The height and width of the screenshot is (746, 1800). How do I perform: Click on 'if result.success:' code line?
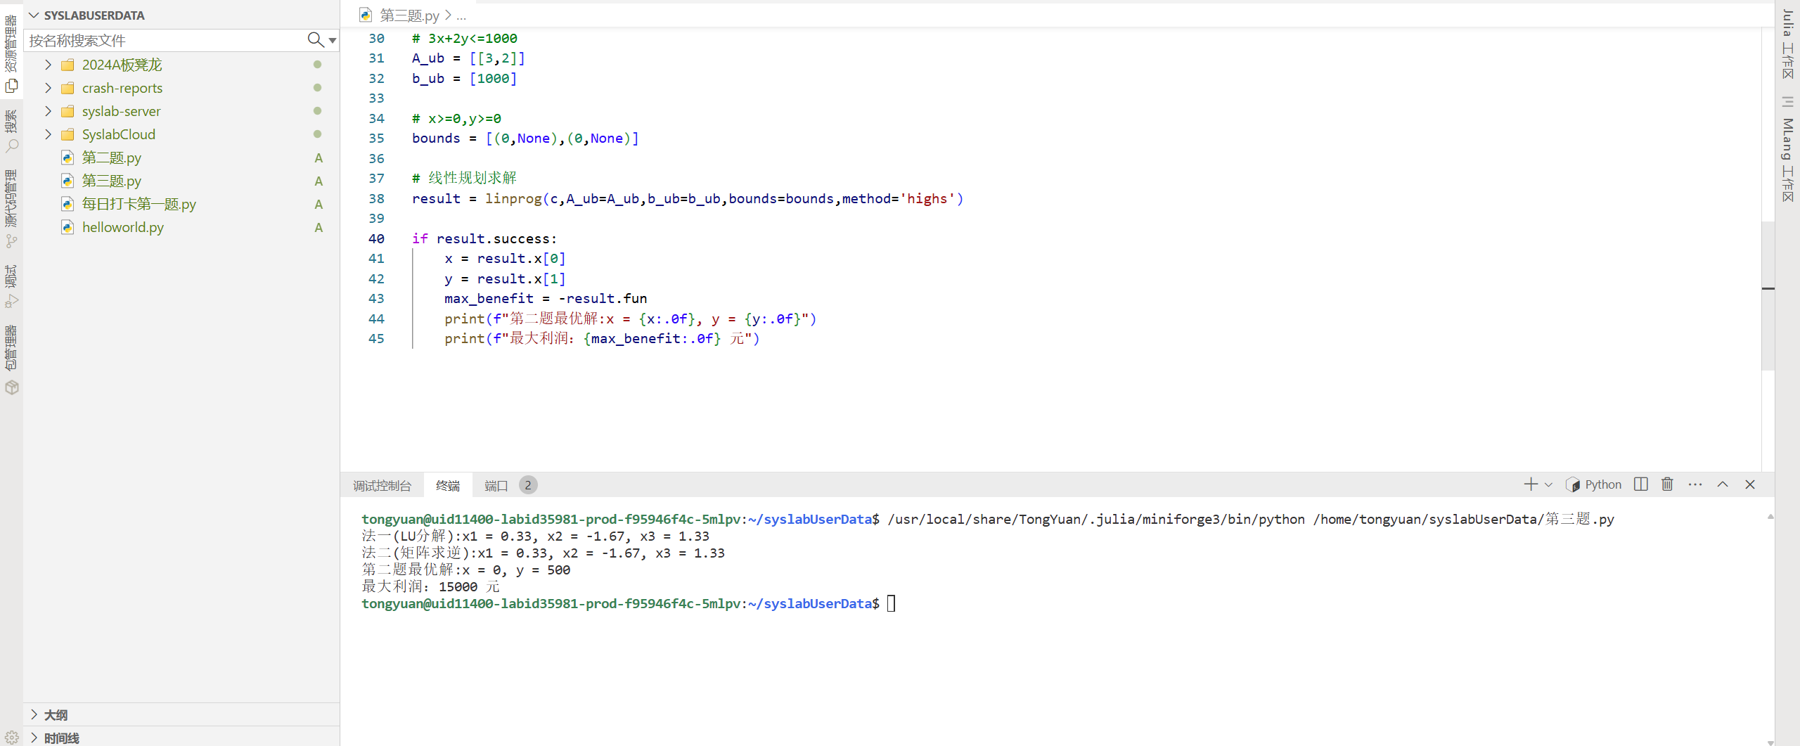[x=484, y=239]
